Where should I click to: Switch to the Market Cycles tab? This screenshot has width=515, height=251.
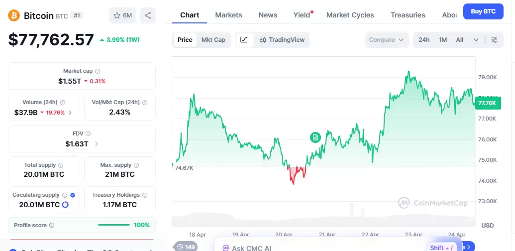(x=350, y=15)
